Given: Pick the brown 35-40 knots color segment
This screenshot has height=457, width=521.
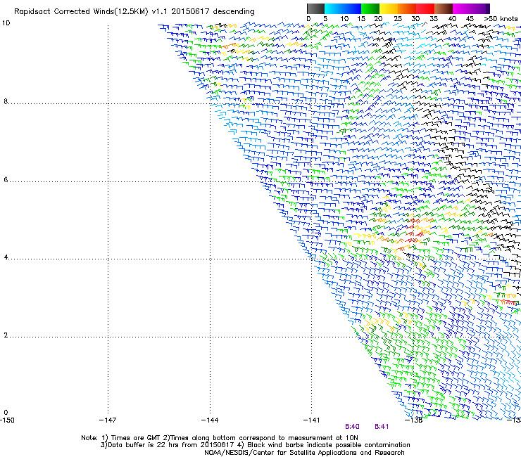Looking at the screenshot, I should point(444,8).
